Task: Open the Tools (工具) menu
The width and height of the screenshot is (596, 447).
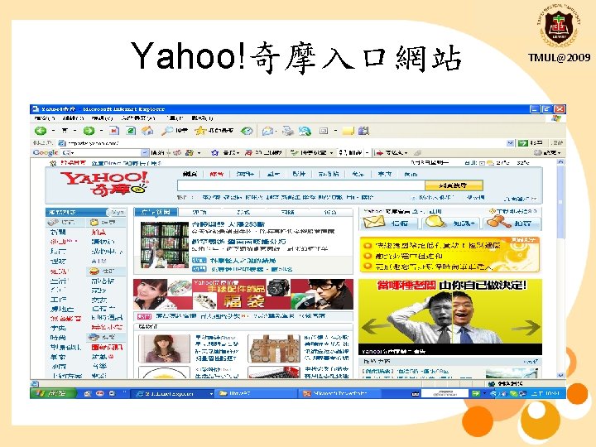Action: point(175,118)
